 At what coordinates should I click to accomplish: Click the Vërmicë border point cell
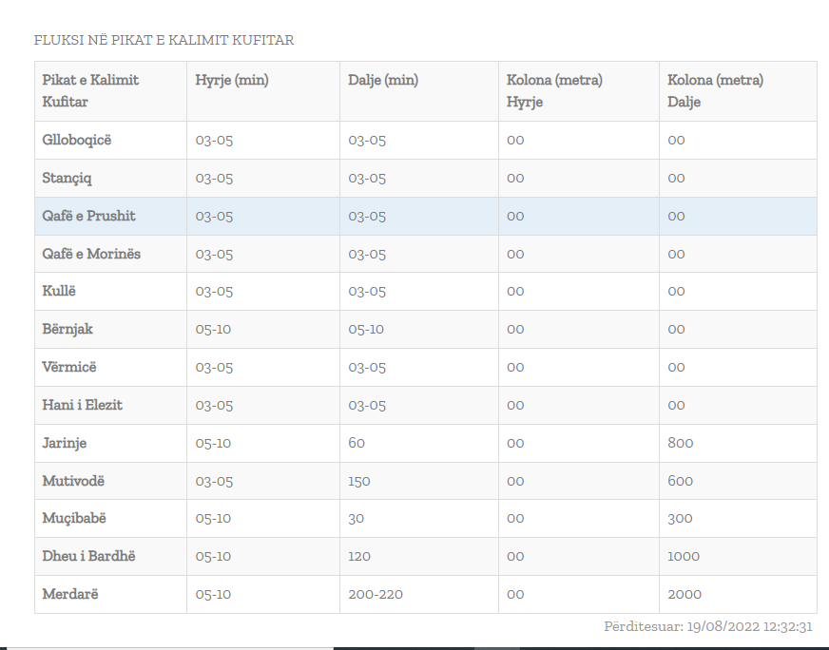coord(69,367)
